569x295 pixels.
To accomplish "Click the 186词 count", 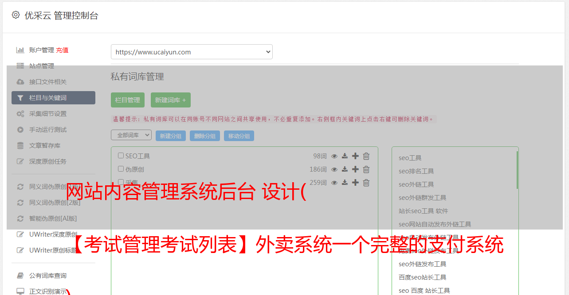I will (x=318, y=169).
